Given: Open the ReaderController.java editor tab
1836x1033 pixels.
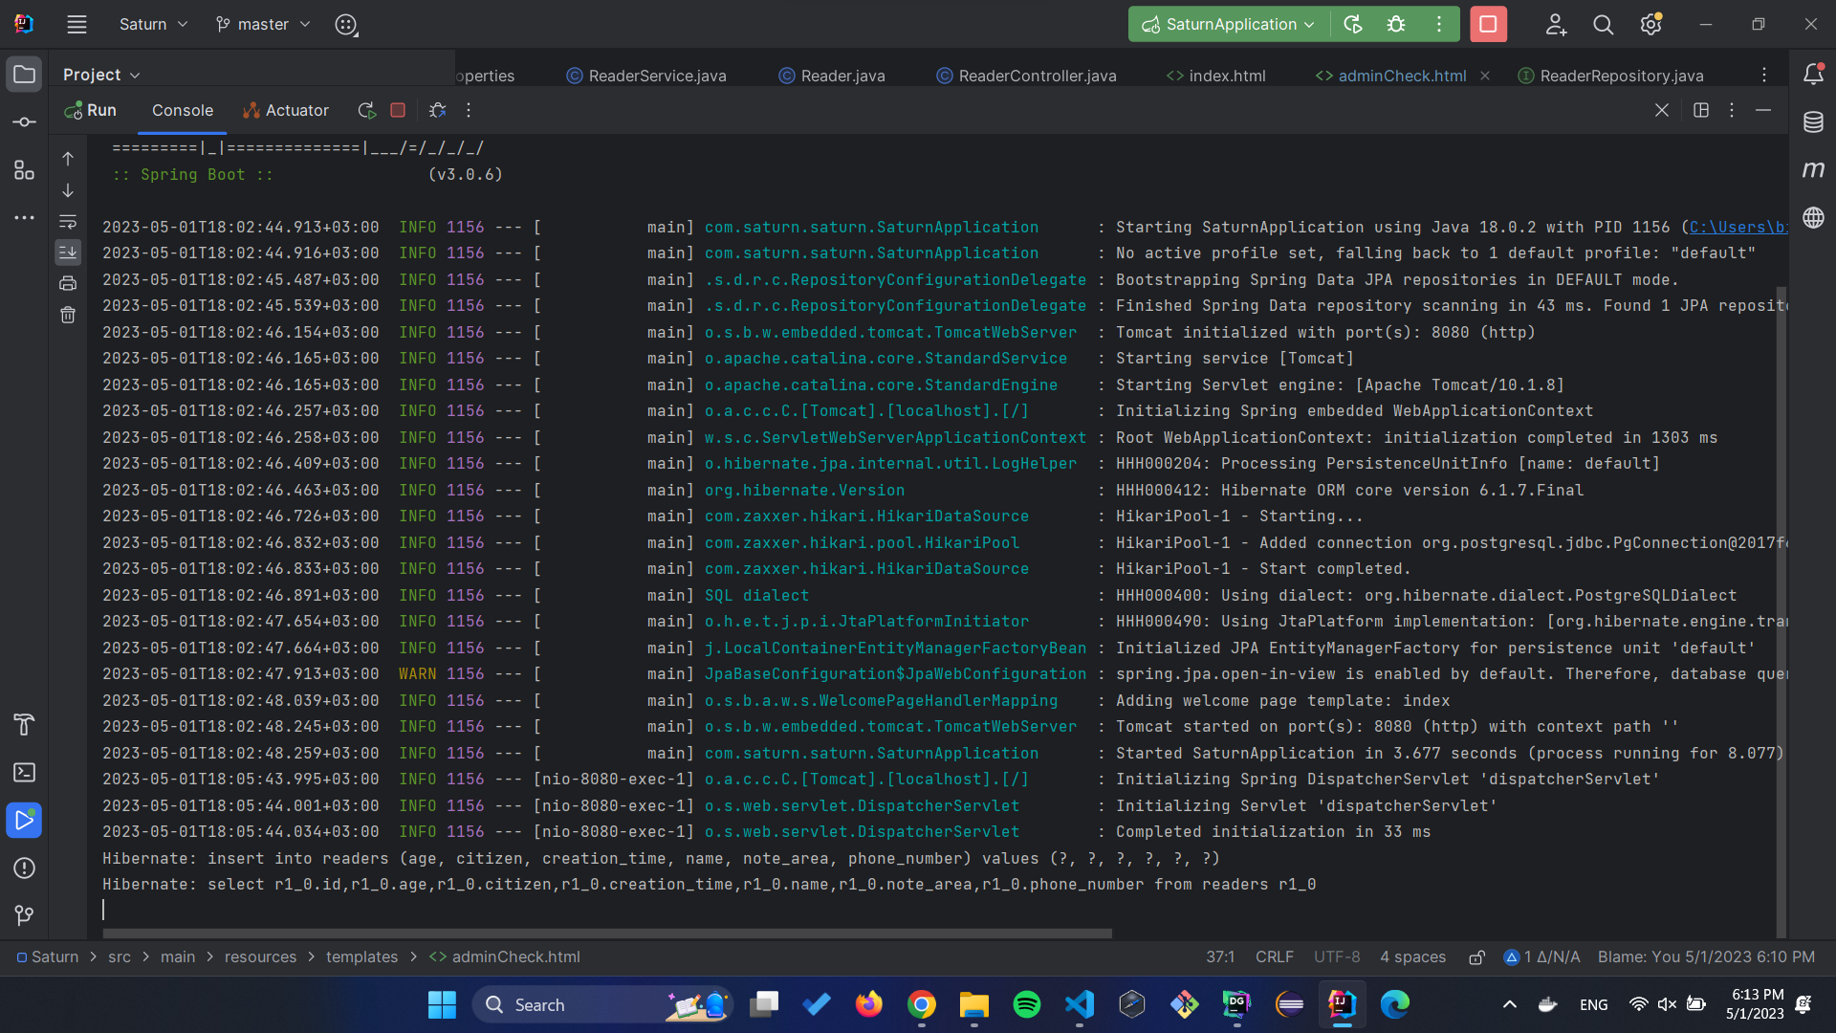Looking at the screenshot, I should [x=1036, y=75].
